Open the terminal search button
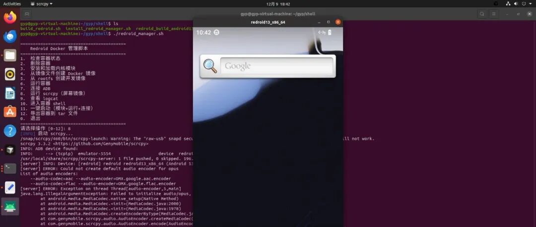 (x=482, y=14)
